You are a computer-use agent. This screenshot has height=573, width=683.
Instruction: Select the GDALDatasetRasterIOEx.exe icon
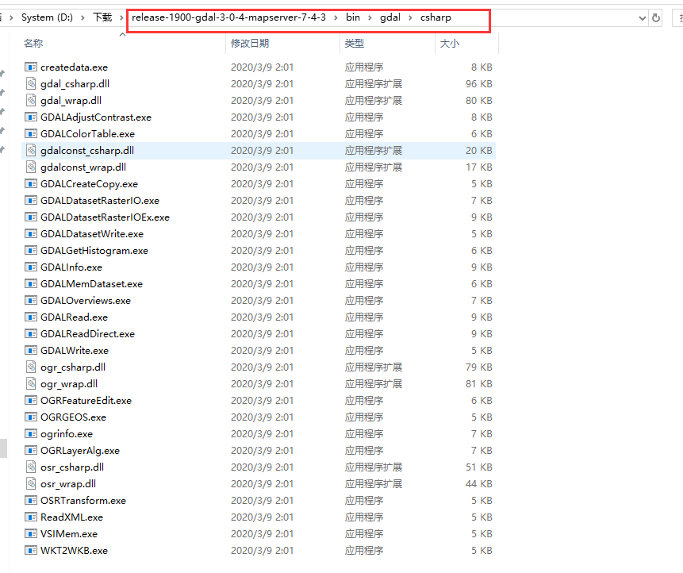coord(31,217)
